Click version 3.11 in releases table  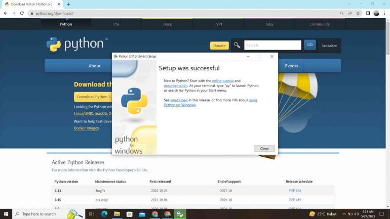(x=58, y=191)
